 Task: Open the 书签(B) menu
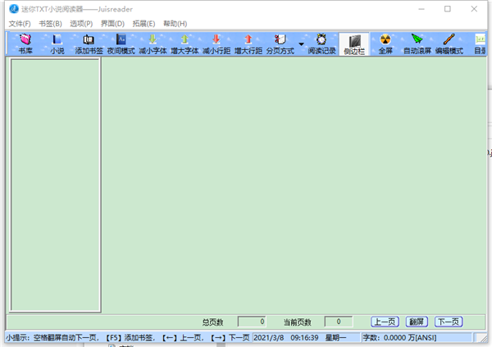50,24
